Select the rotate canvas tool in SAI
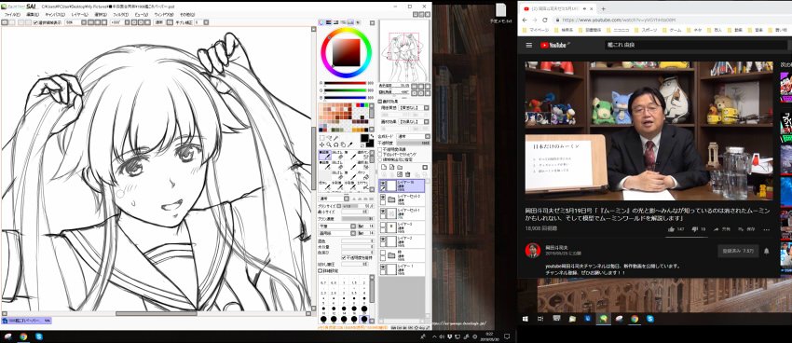Viewport: 792px width, 343px height. coord(336,144)
